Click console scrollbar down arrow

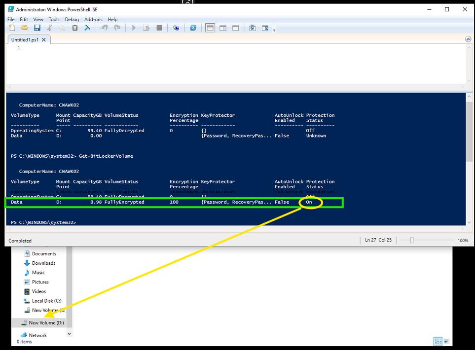[469, 222]
